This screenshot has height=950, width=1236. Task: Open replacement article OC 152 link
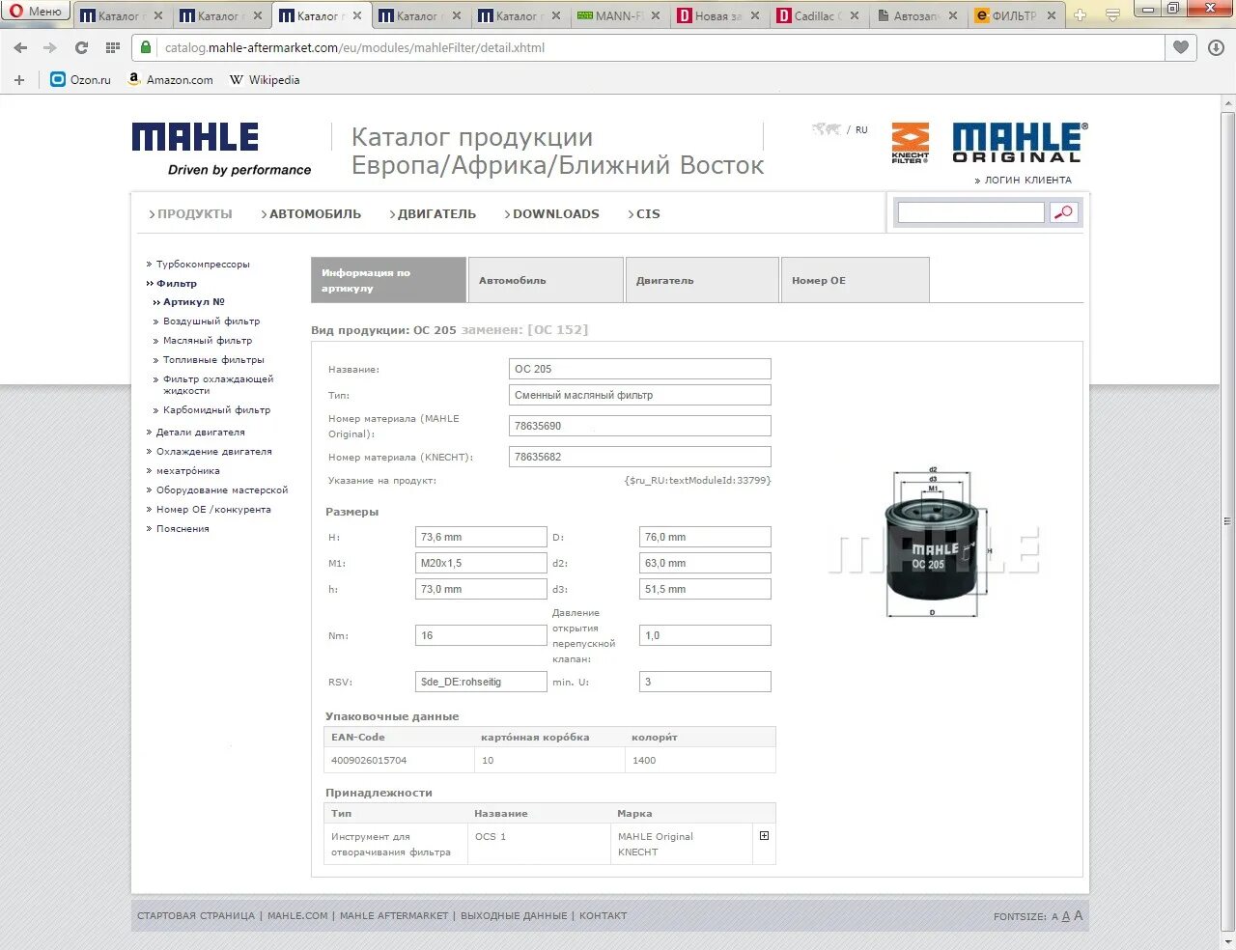click(557, 330)
